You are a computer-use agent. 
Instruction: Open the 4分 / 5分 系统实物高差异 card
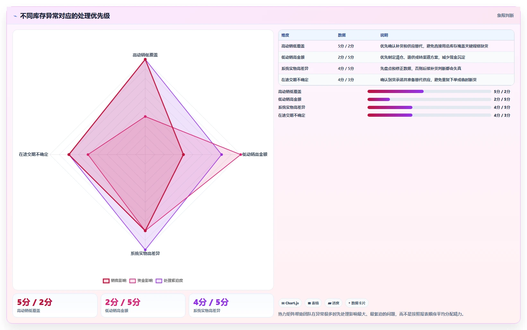click(231, 306)
